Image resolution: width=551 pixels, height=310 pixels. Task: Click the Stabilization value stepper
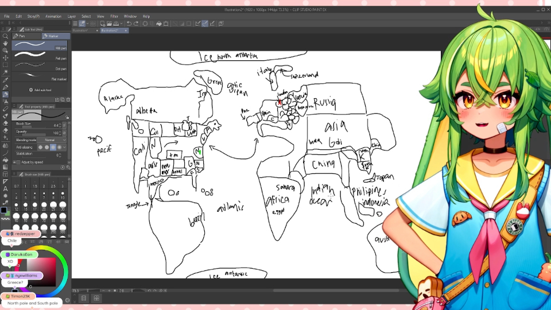[x=60, y=155]
